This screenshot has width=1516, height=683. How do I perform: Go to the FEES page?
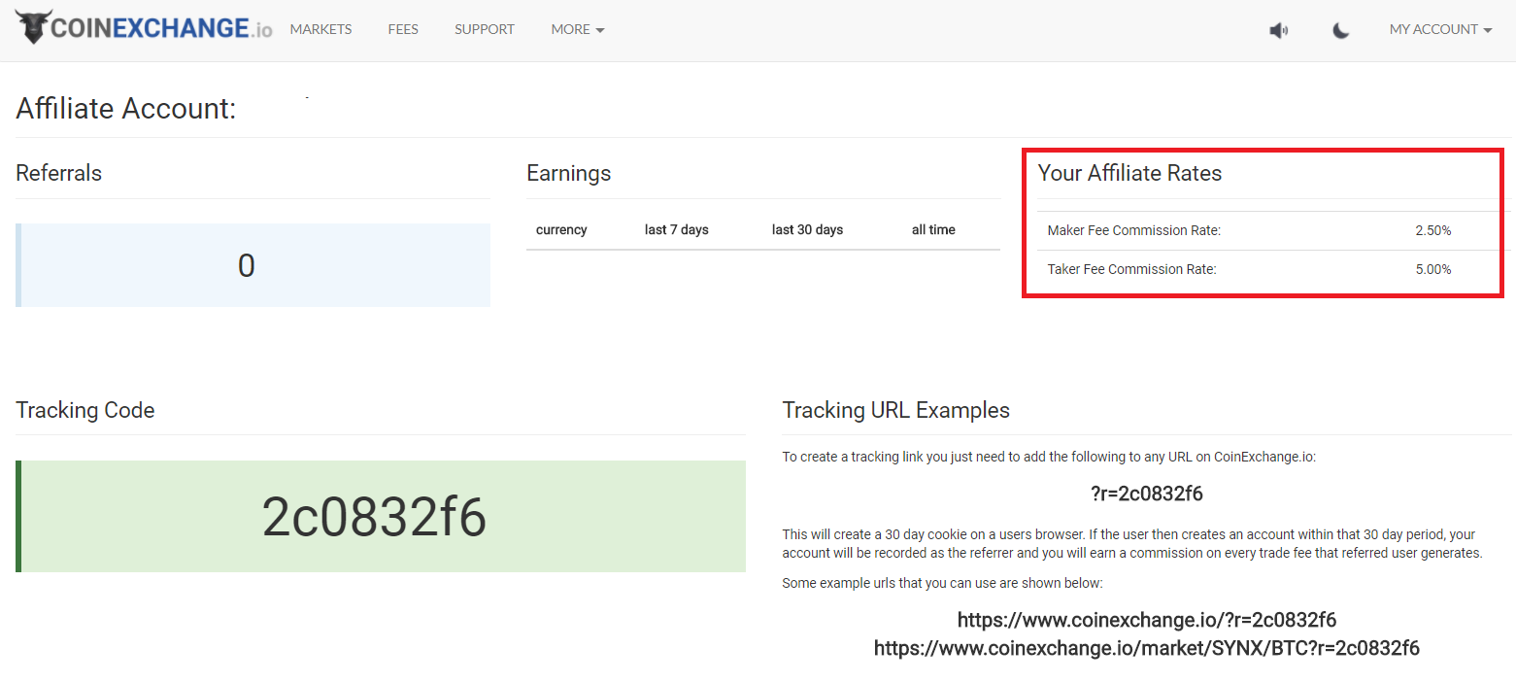tap(403, 30)
